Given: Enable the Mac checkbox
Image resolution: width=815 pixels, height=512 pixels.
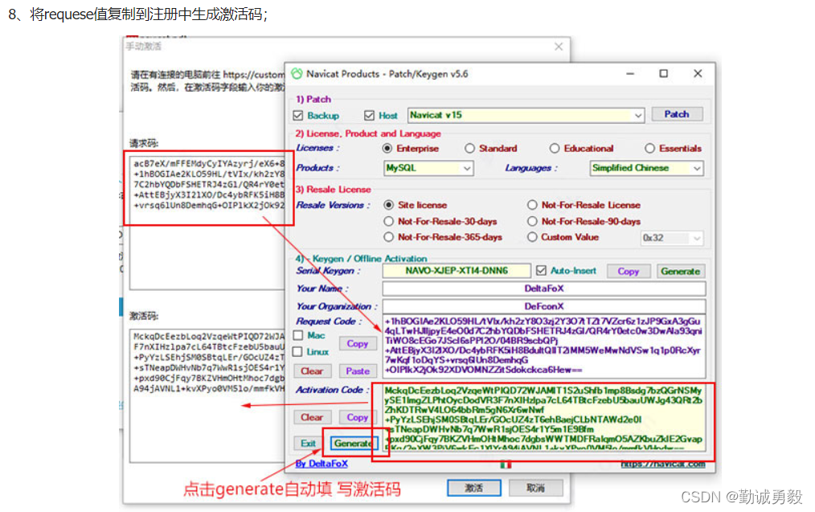Looking at the screenshot, I should pos(298,335).
